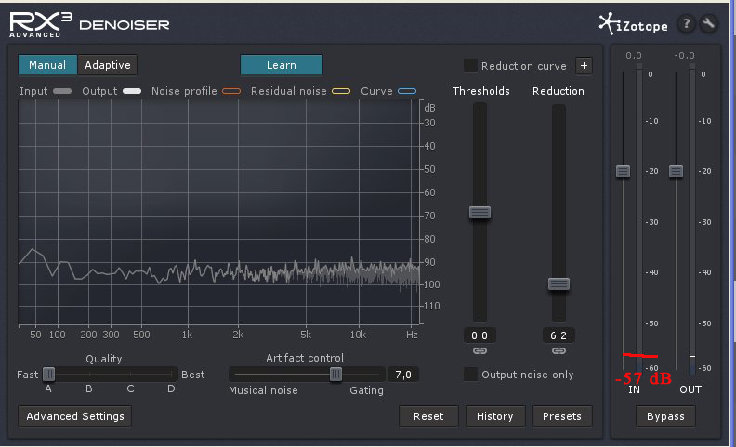The height and width of the screenshot is (447, 736).
Task: Click the Quality label D
Action: tap(171, 388)
